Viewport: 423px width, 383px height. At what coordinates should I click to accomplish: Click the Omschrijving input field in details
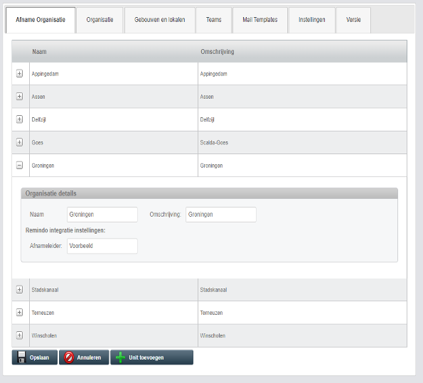221,215
